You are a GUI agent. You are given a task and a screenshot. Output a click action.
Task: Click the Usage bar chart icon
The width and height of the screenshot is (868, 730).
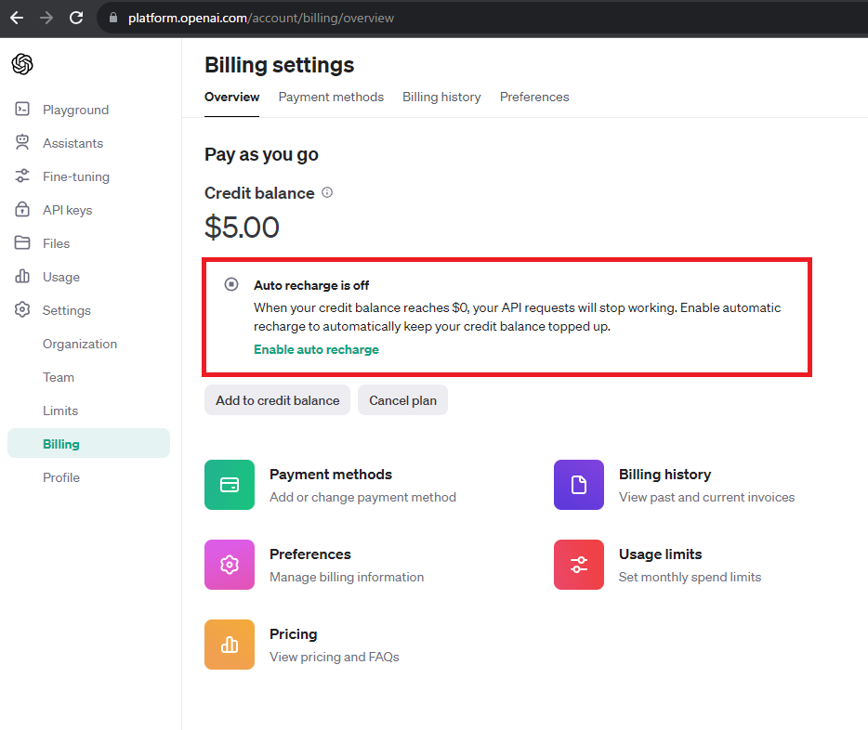click(x=22, y=277)
